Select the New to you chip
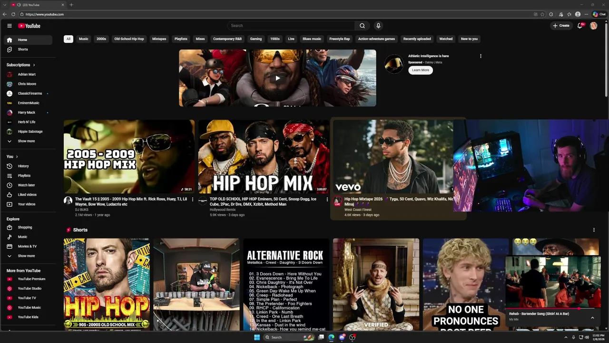609x343 pixels. point(469,39)
